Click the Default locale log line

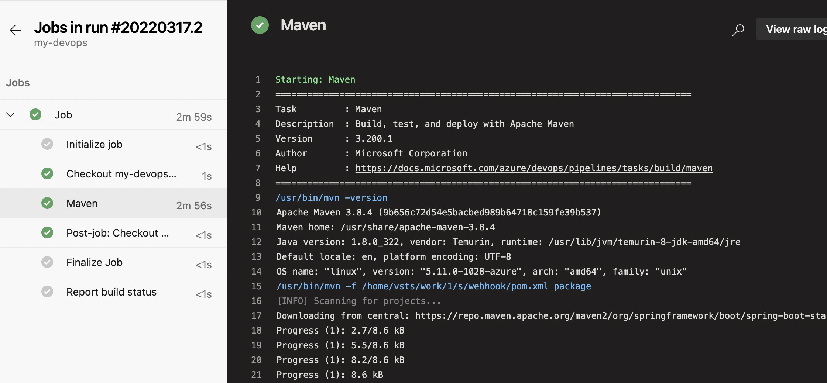[394, 257]
